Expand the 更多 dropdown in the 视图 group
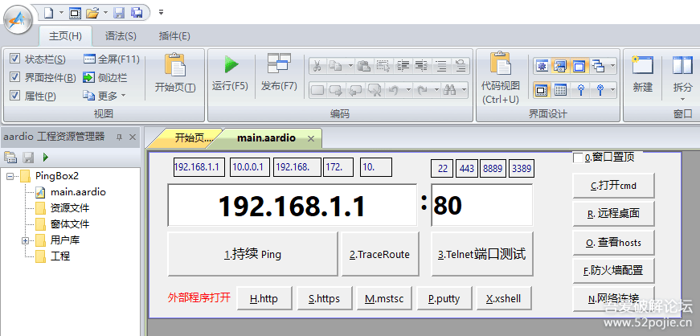 [105, 96]
